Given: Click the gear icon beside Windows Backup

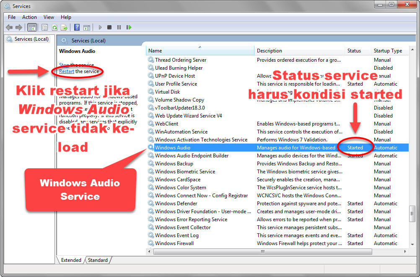Looking at the screenshot, I should (x=151, y=164).
